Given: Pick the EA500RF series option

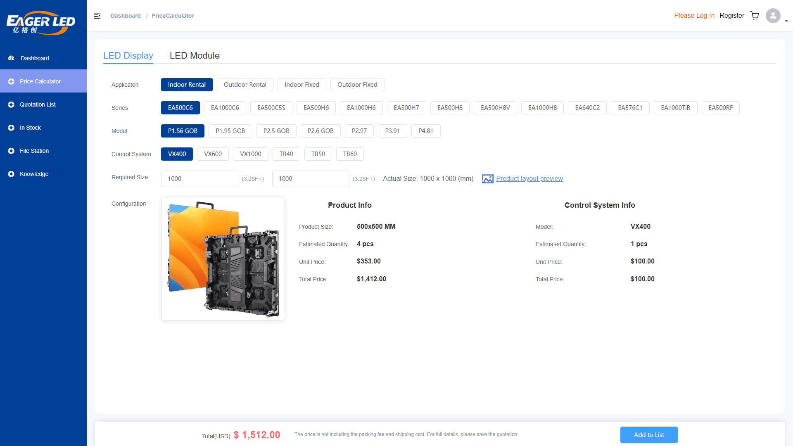Looking at the screenshot, I should pos(721,108).
